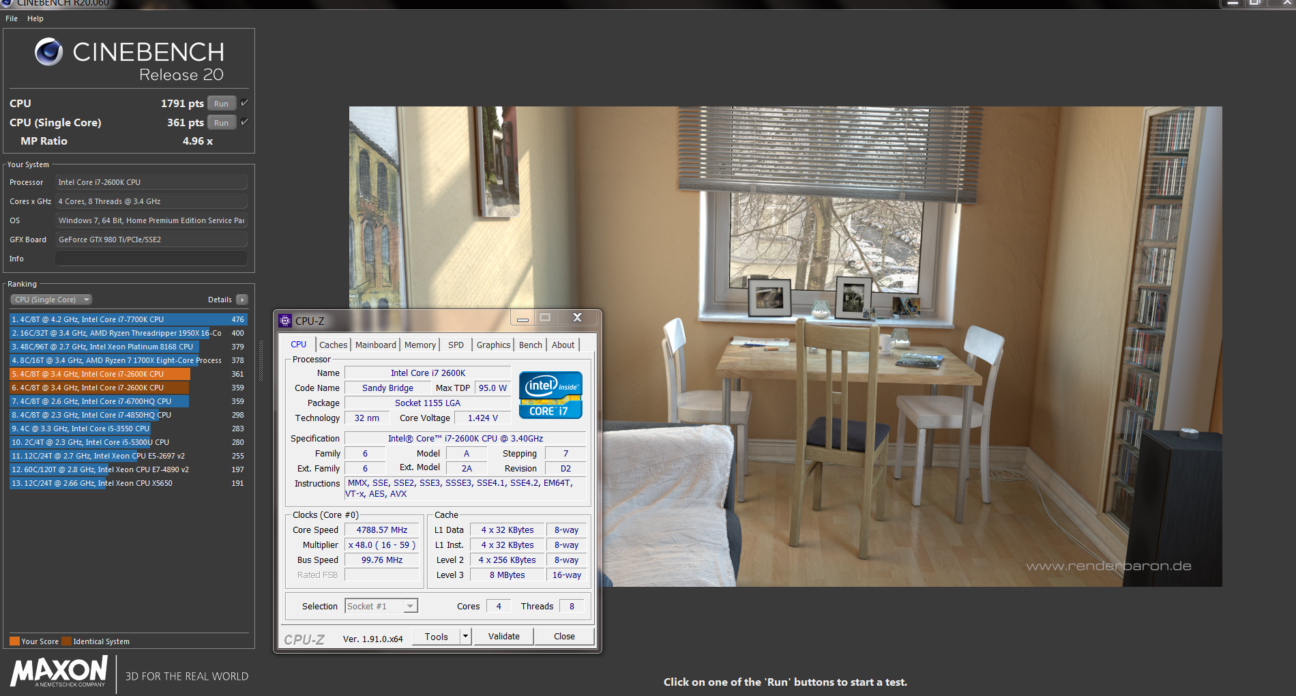Click the CPU score 1791 pts
Viewport: 1296px width, 696px height.
coord(182,103)
